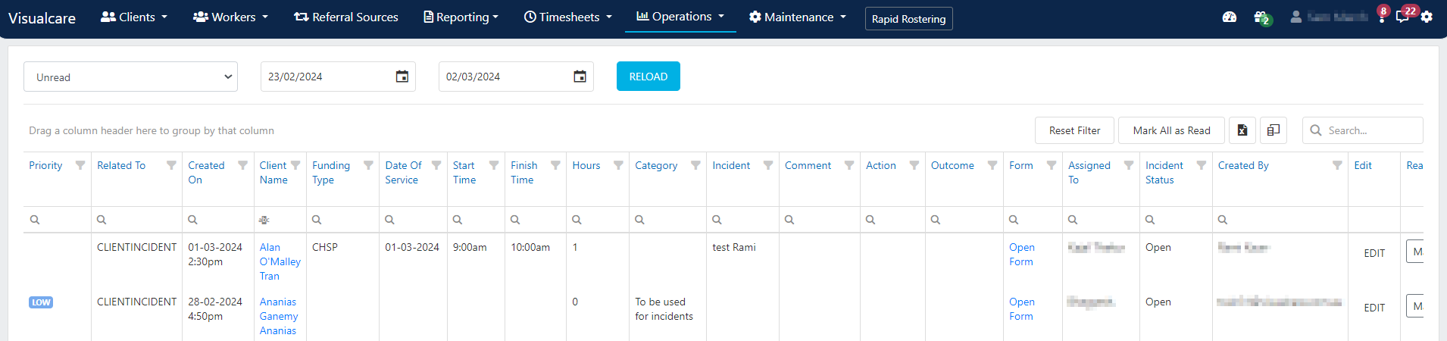
Task: Click Mark All as Read
Action: (x=1171, y=130)
